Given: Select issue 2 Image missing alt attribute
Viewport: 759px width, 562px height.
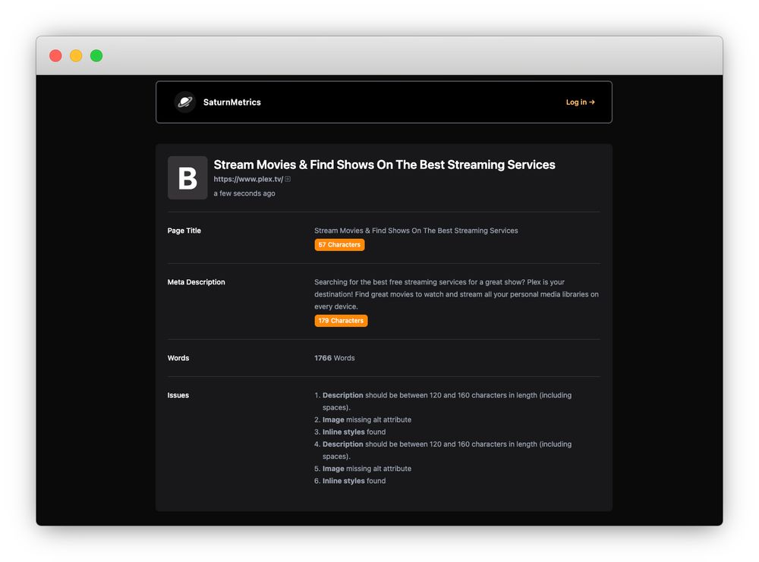Looking at the screenshot, I should click(363, 420).
